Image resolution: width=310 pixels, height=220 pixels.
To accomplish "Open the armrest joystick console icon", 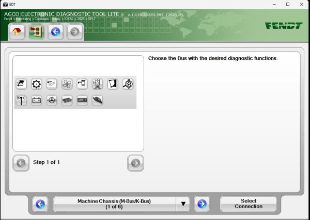I will click(x=98, y=100).
